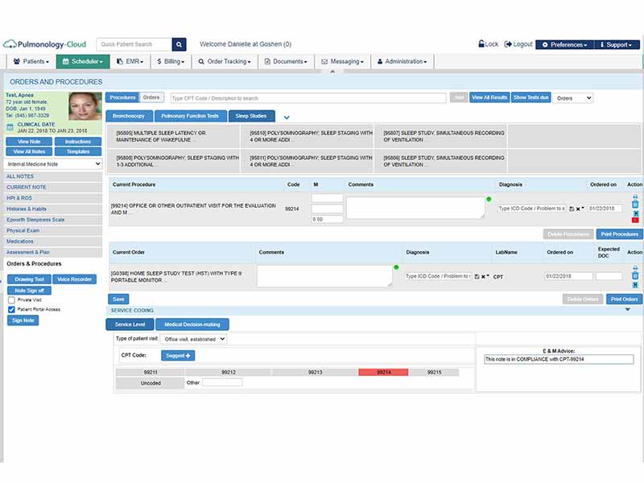Click the red action icon in the 99214 procedure row
The height and width of the screenshot is (483, 644).
635,221
